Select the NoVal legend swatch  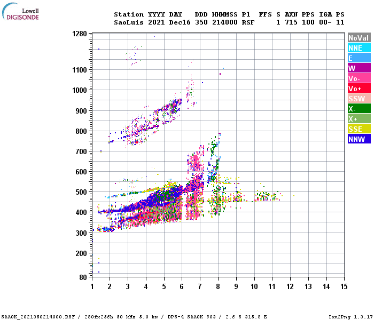pyautogui.click(x=359, y=38)
